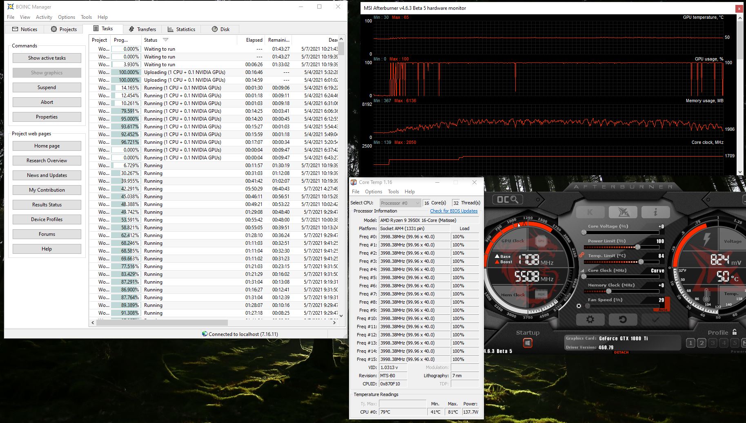
Task: Open the fan speed gear icon
Action: 579,306
